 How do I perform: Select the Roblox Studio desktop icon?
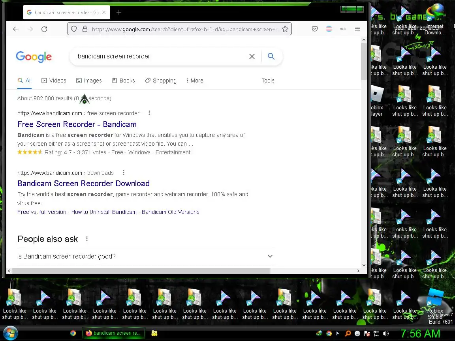point(435,304)
